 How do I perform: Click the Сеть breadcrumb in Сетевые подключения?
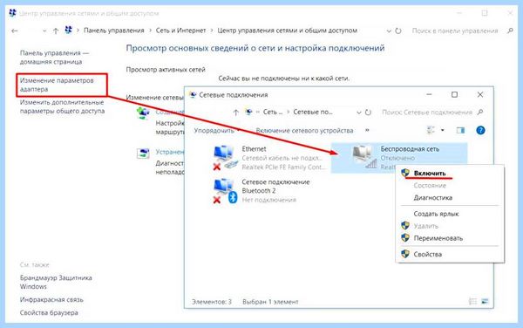[x=273, y=113]
